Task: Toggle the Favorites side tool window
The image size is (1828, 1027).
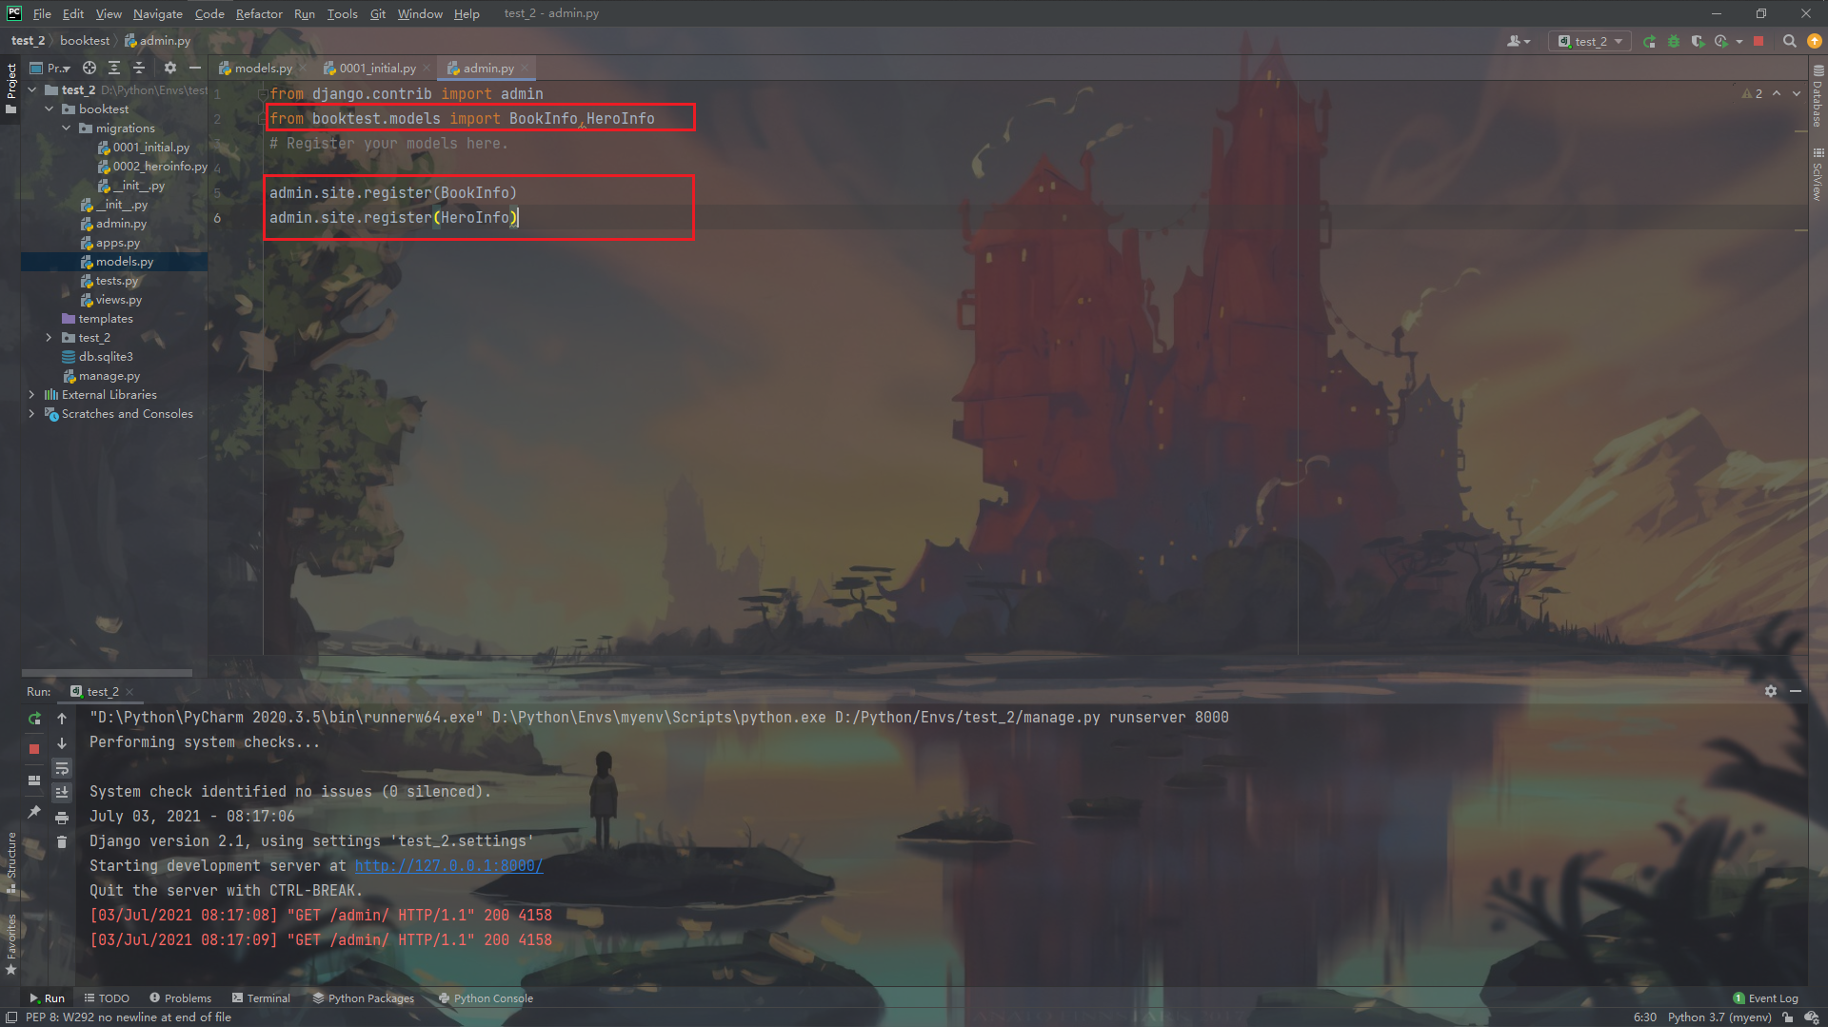Action: click(x=10, y=943)
